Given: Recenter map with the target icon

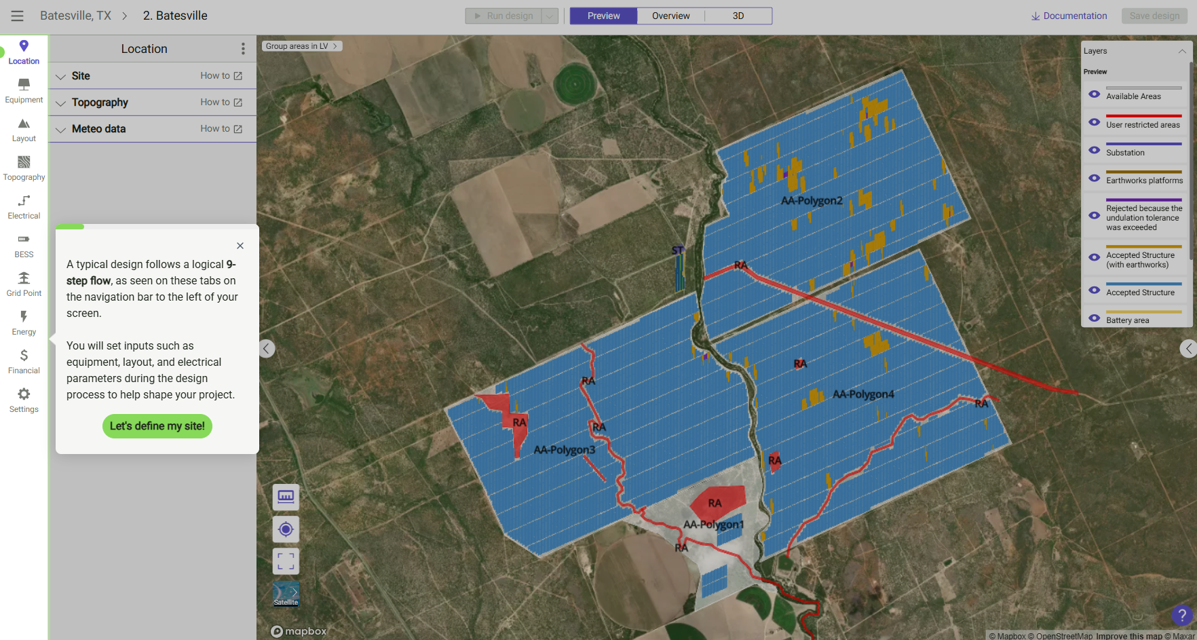Looking at the screenshot, I should pos(286,529).
